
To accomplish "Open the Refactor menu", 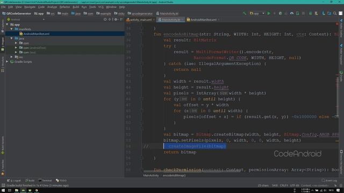I will click(64, 7).
